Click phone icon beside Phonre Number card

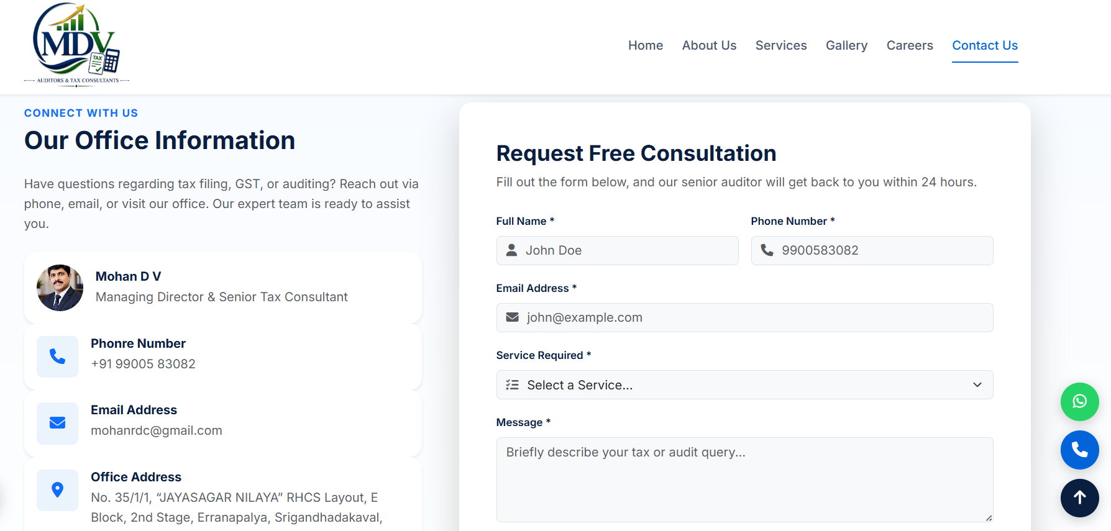57,356
